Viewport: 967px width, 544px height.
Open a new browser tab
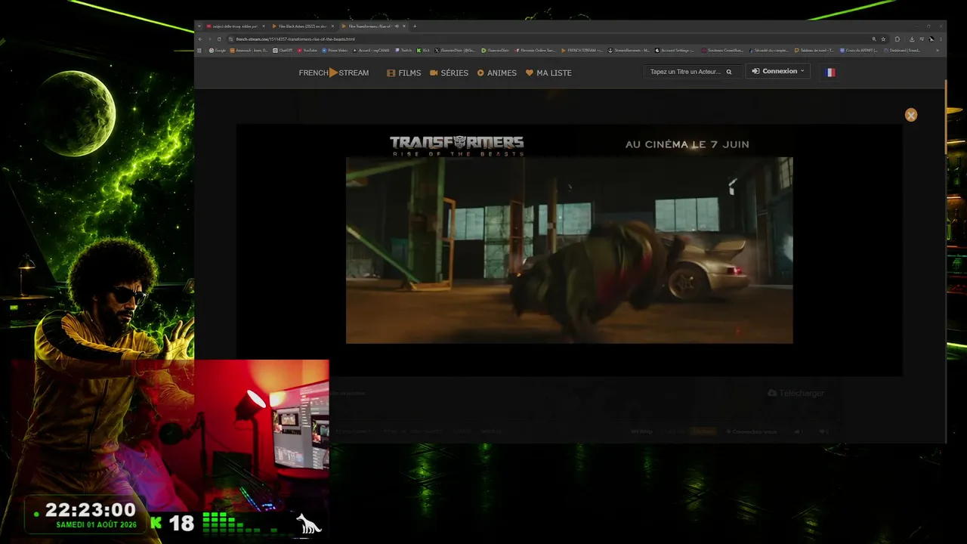tap(415, 26)
